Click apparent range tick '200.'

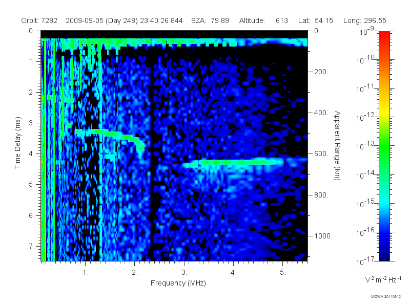[321, 72]
